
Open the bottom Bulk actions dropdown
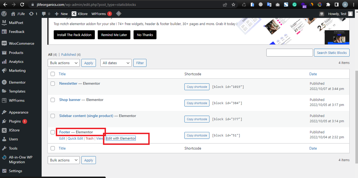[64, 160]
